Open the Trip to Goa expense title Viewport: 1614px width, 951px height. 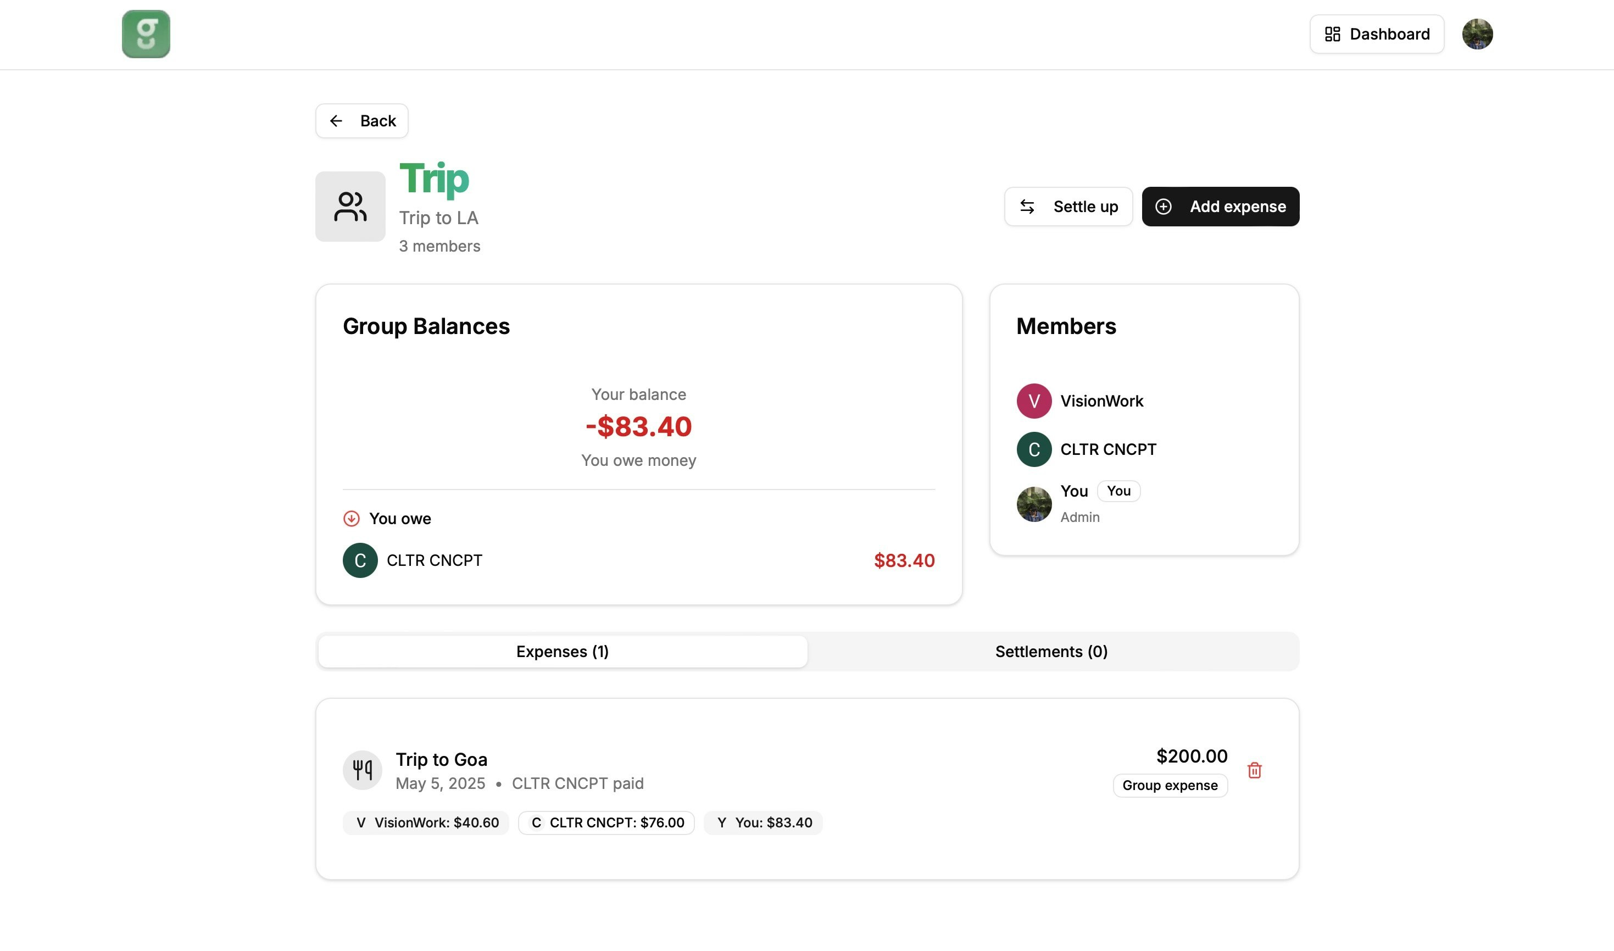coord(442,759)
